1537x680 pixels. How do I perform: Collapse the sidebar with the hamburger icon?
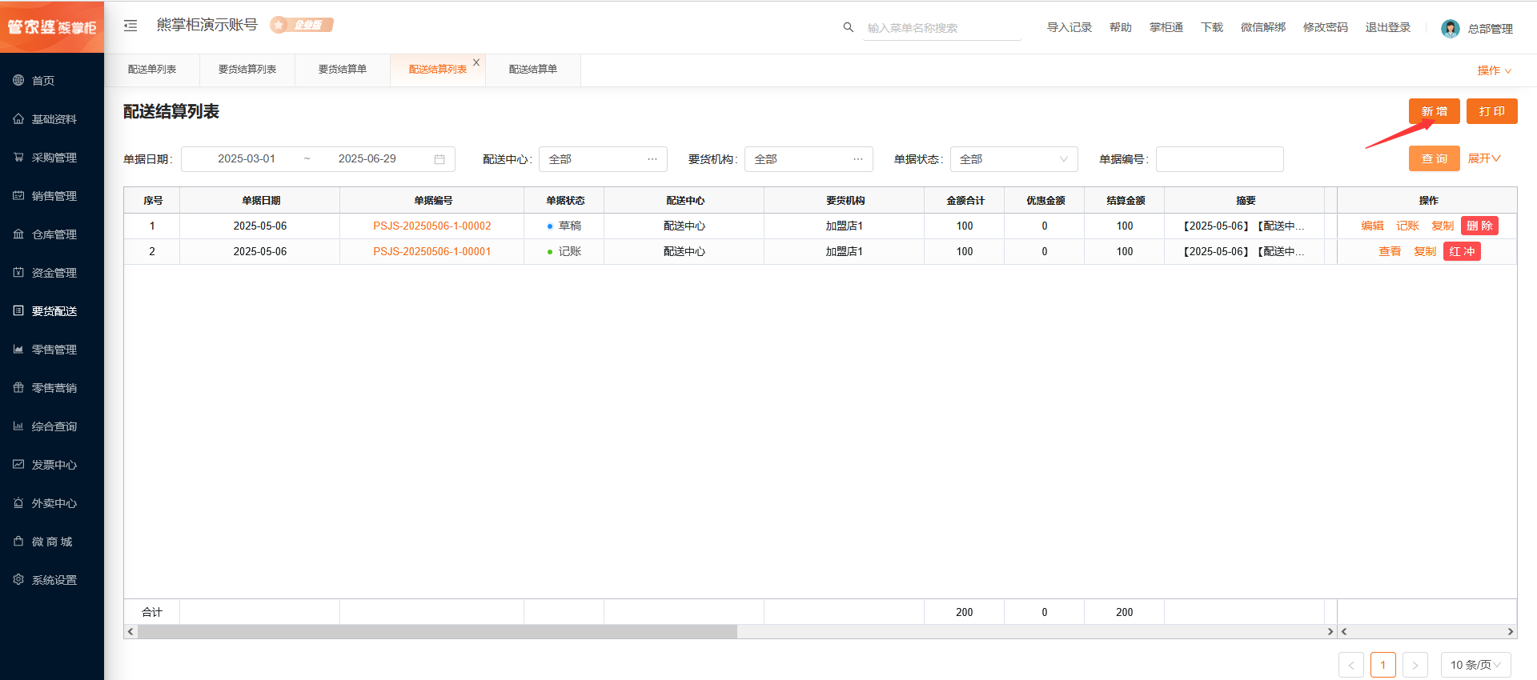point(130,26)
